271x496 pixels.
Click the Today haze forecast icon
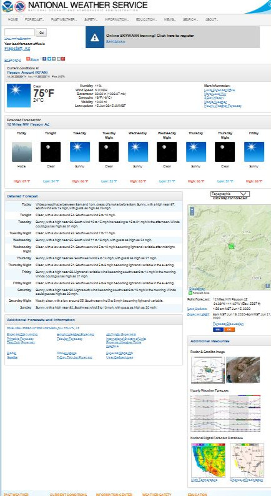[x=22, y=152]
